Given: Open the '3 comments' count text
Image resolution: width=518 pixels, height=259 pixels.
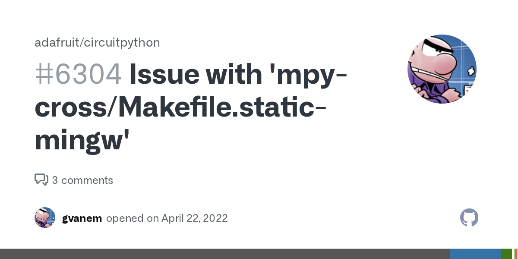Looking at the screenshot, I should coord(82,180).
